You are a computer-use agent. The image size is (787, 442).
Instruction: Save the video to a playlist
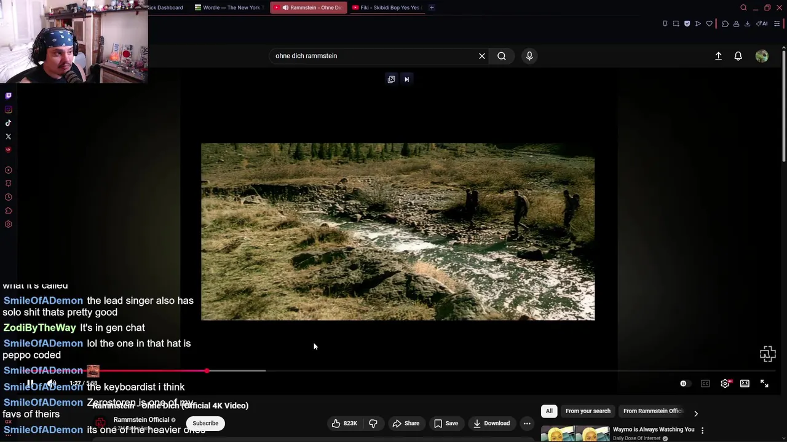click(x=446, y=423)
